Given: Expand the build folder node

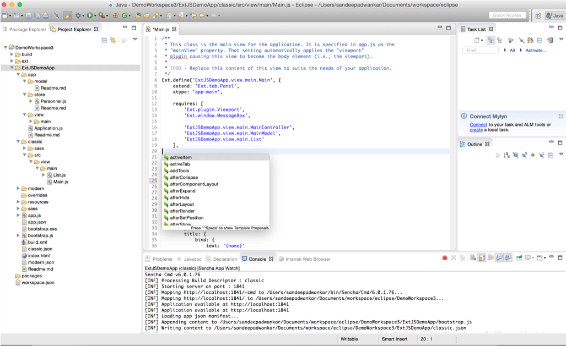Looking at the screenshot, I should (12, 54).
